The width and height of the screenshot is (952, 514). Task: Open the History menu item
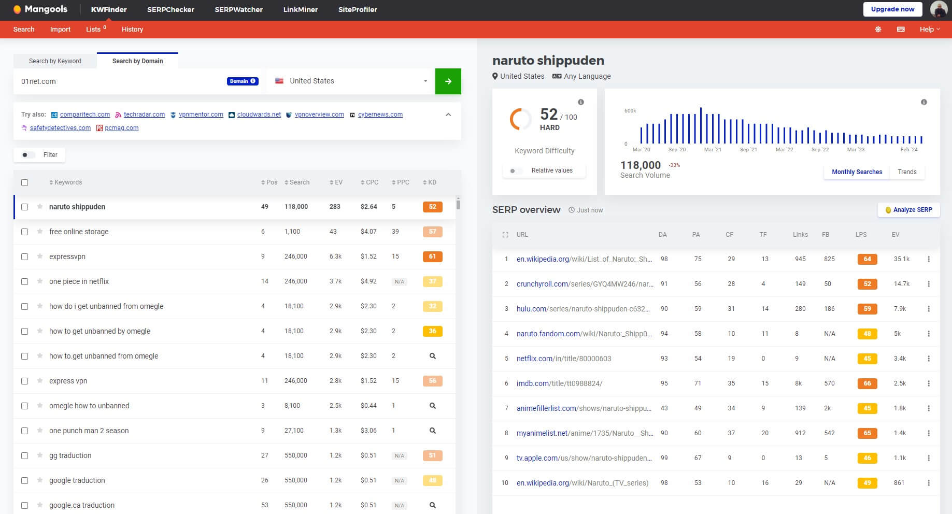[x=132, y=30]
